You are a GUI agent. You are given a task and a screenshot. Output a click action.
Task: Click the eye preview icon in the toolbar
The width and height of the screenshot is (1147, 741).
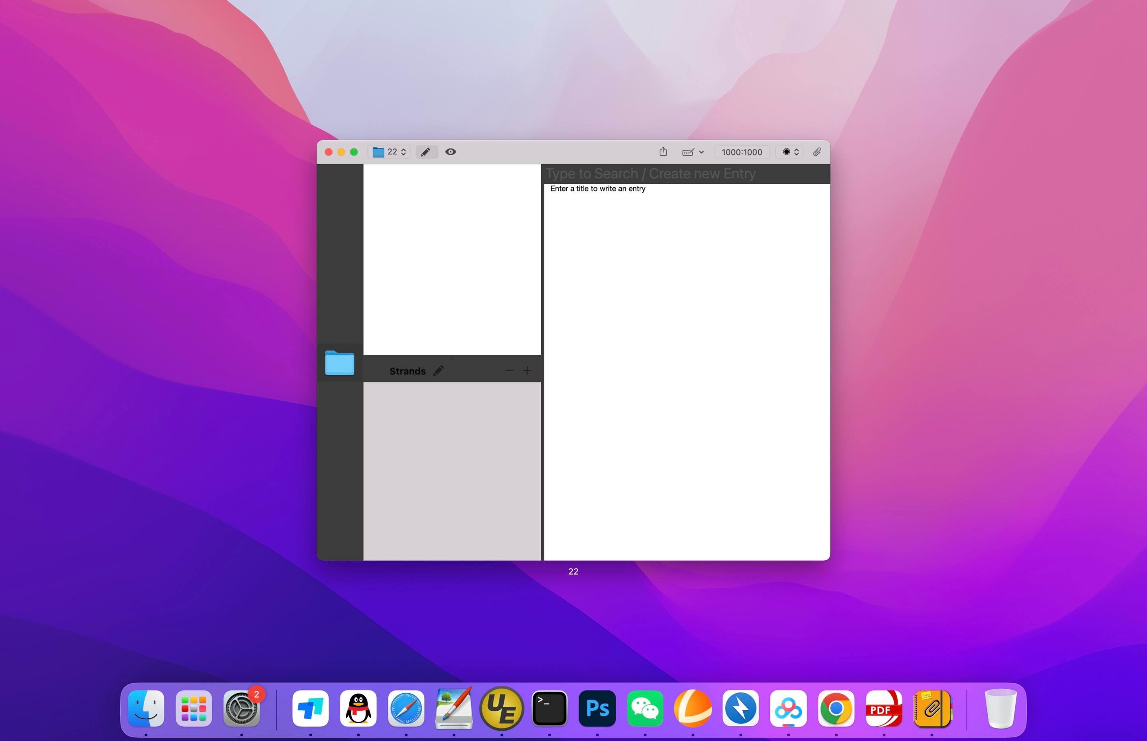(x=451, y=152)
